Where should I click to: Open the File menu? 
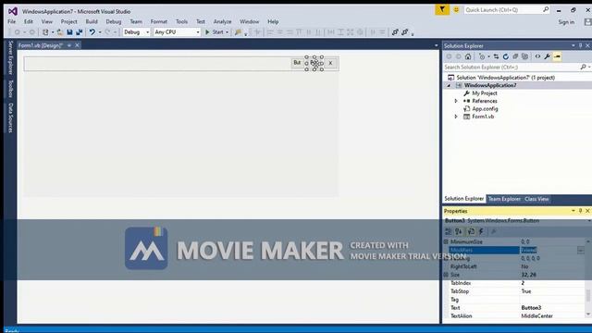point(12,21)
